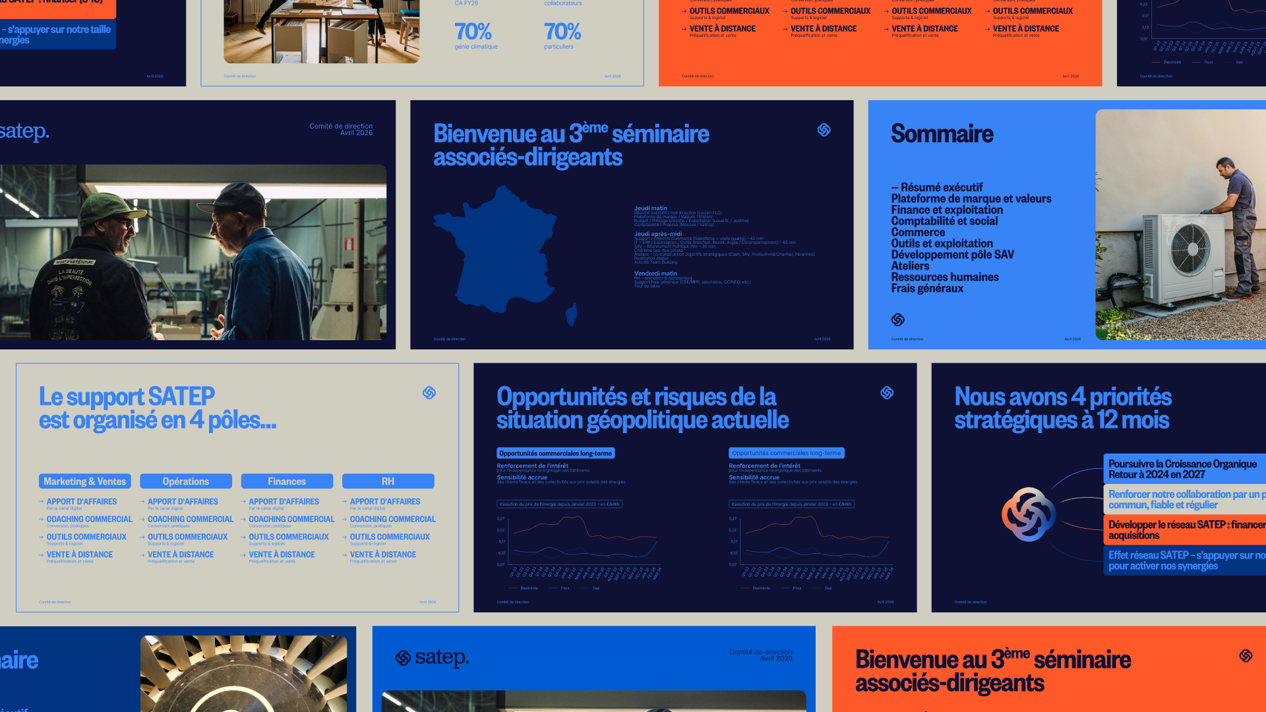Click APPORT D'AFFAIRES under Marketing & Ventes
Image resolution: width=1266 pixels, height=712 pixels.
coord(82,502)
